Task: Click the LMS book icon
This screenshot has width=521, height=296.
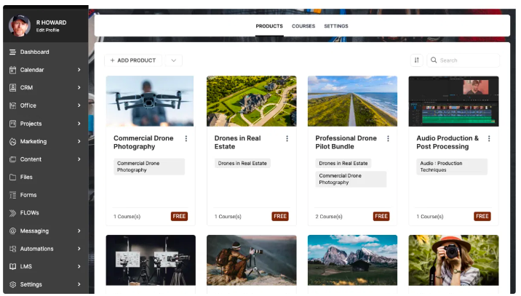Action: click(x=12, y=267)
